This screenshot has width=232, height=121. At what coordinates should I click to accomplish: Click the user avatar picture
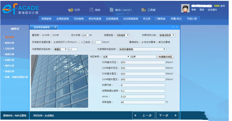(185, 8)
